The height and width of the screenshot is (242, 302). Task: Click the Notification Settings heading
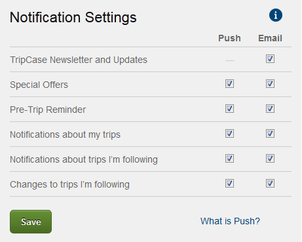pos(73,18)
